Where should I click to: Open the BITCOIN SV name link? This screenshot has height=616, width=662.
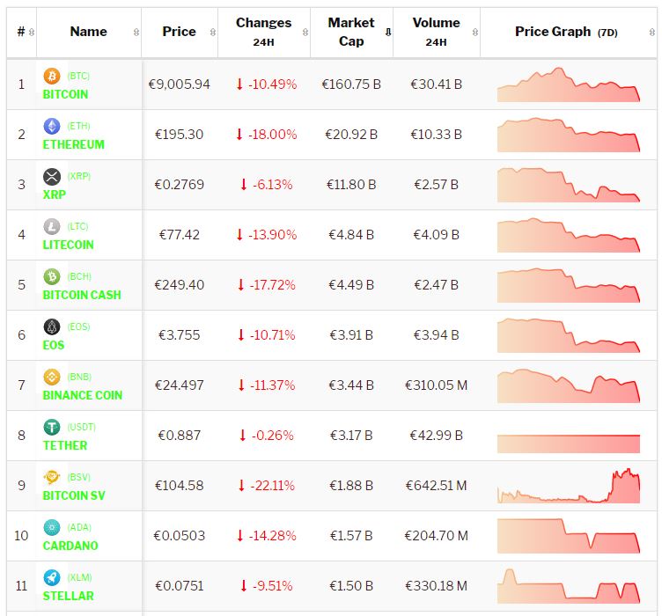point(74,495)
